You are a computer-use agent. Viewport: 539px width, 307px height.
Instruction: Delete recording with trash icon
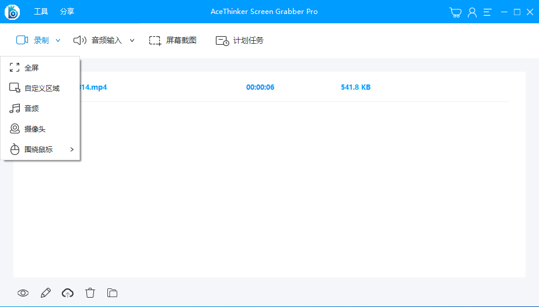[x=90, y=293]
